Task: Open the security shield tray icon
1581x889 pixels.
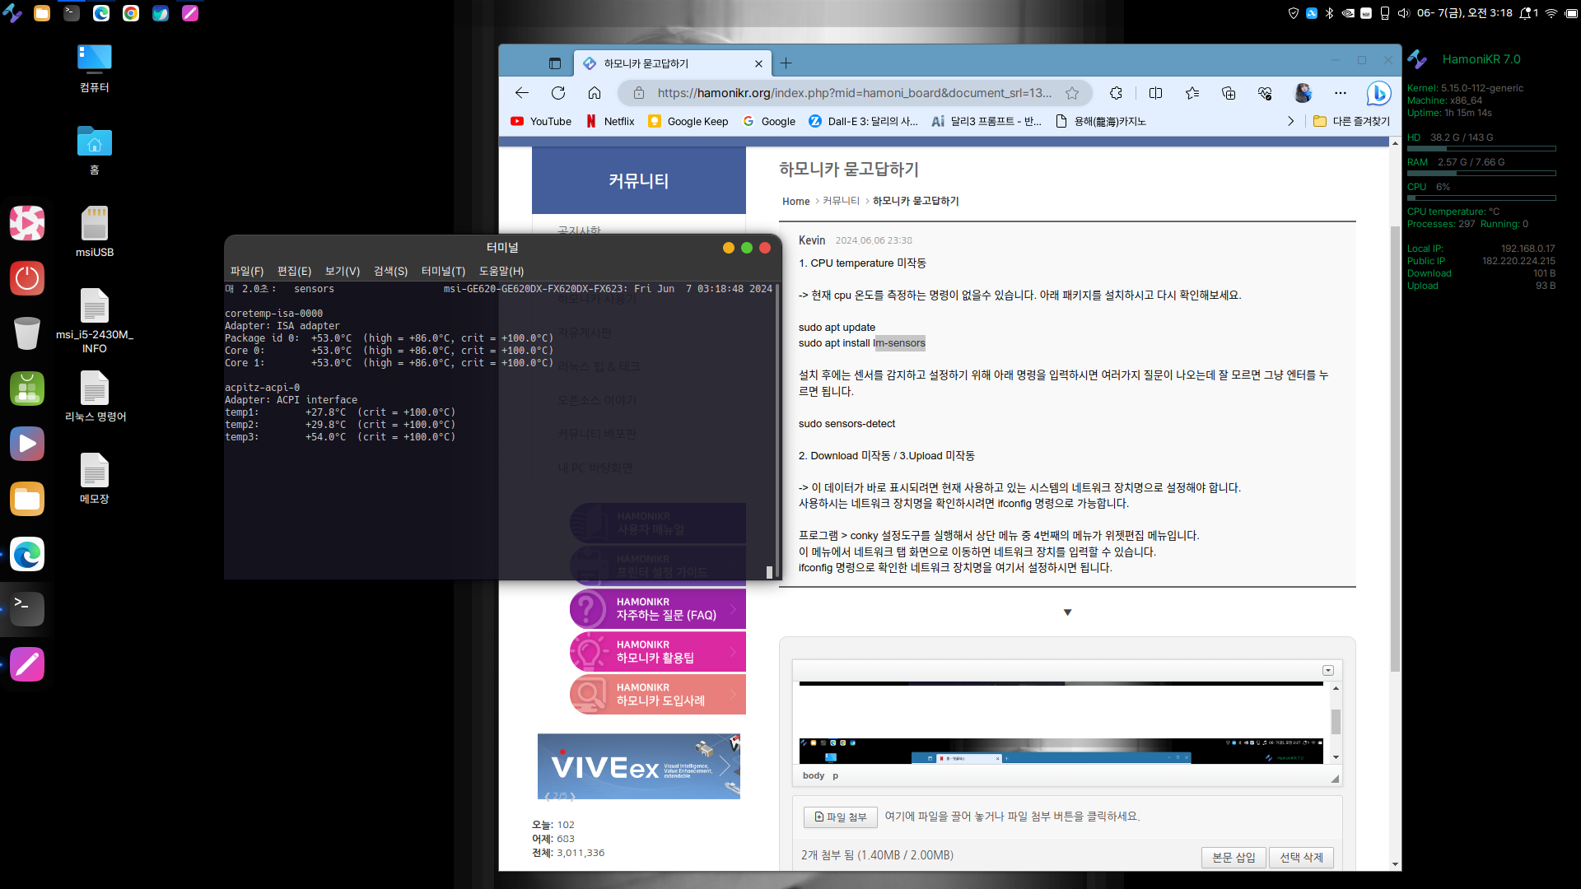Action: click(1293, 13)
